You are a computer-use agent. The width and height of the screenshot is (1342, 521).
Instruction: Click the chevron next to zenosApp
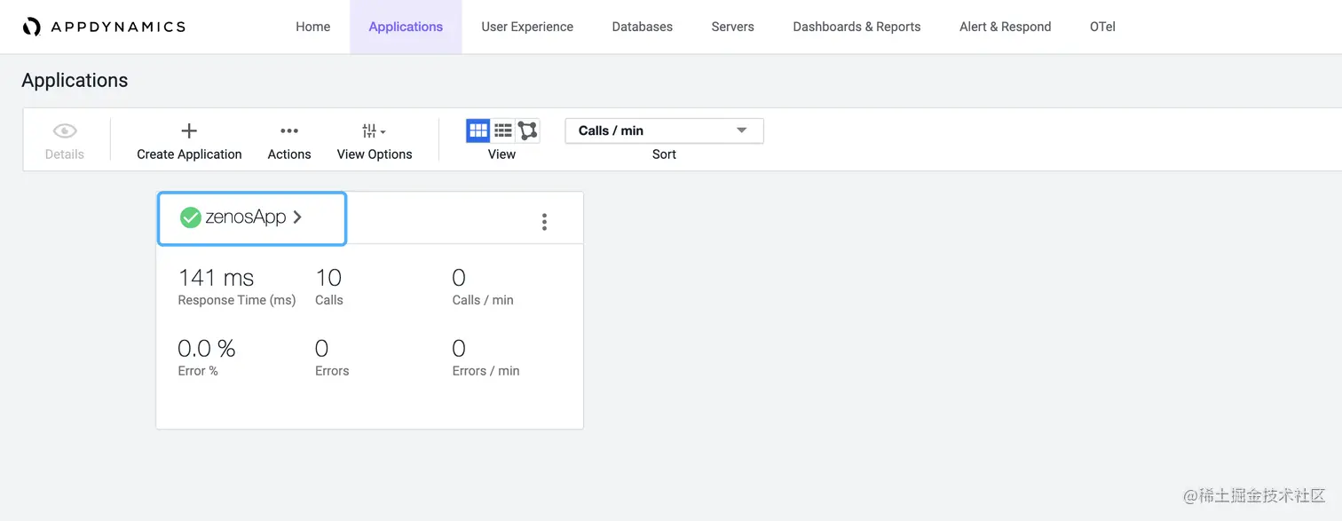pos(297,217)
